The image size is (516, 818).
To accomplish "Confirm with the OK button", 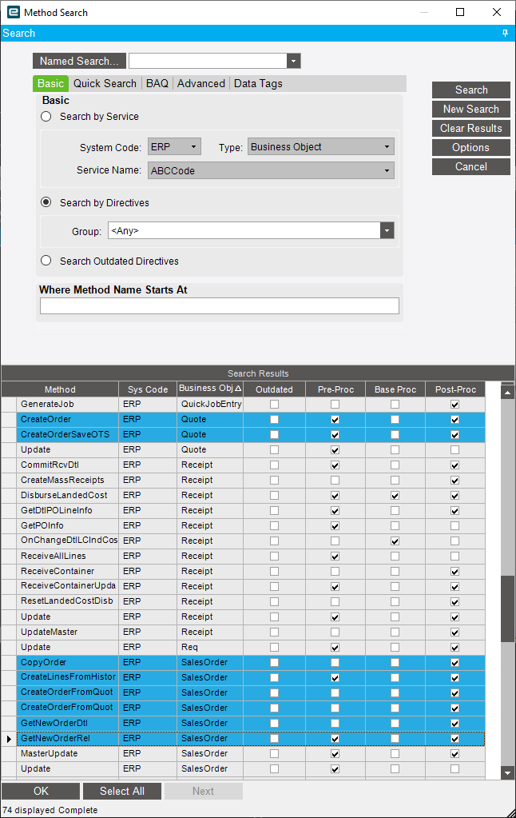I will click(x=41, y=791).
